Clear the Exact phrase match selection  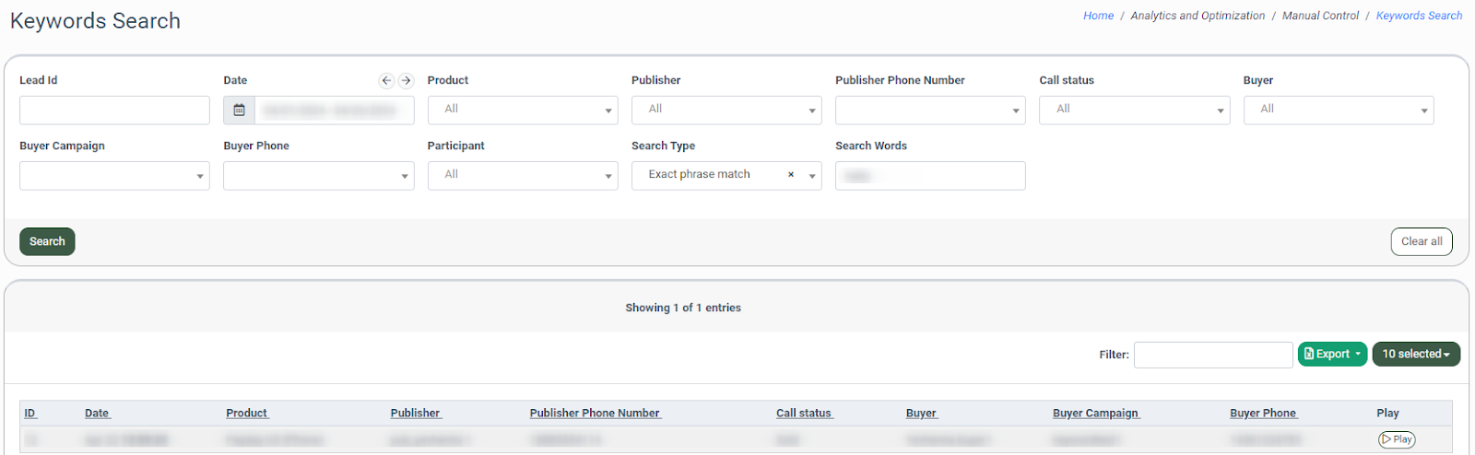click(790, 175)
